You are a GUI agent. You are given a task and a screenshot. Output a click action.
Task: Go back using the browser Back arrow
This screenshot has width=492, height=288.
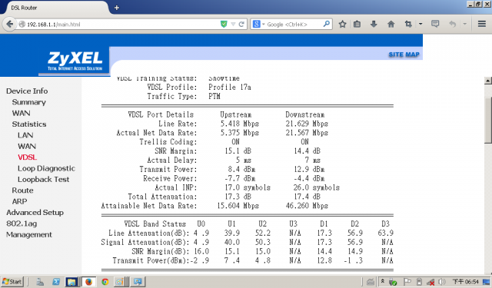[9, 24]
